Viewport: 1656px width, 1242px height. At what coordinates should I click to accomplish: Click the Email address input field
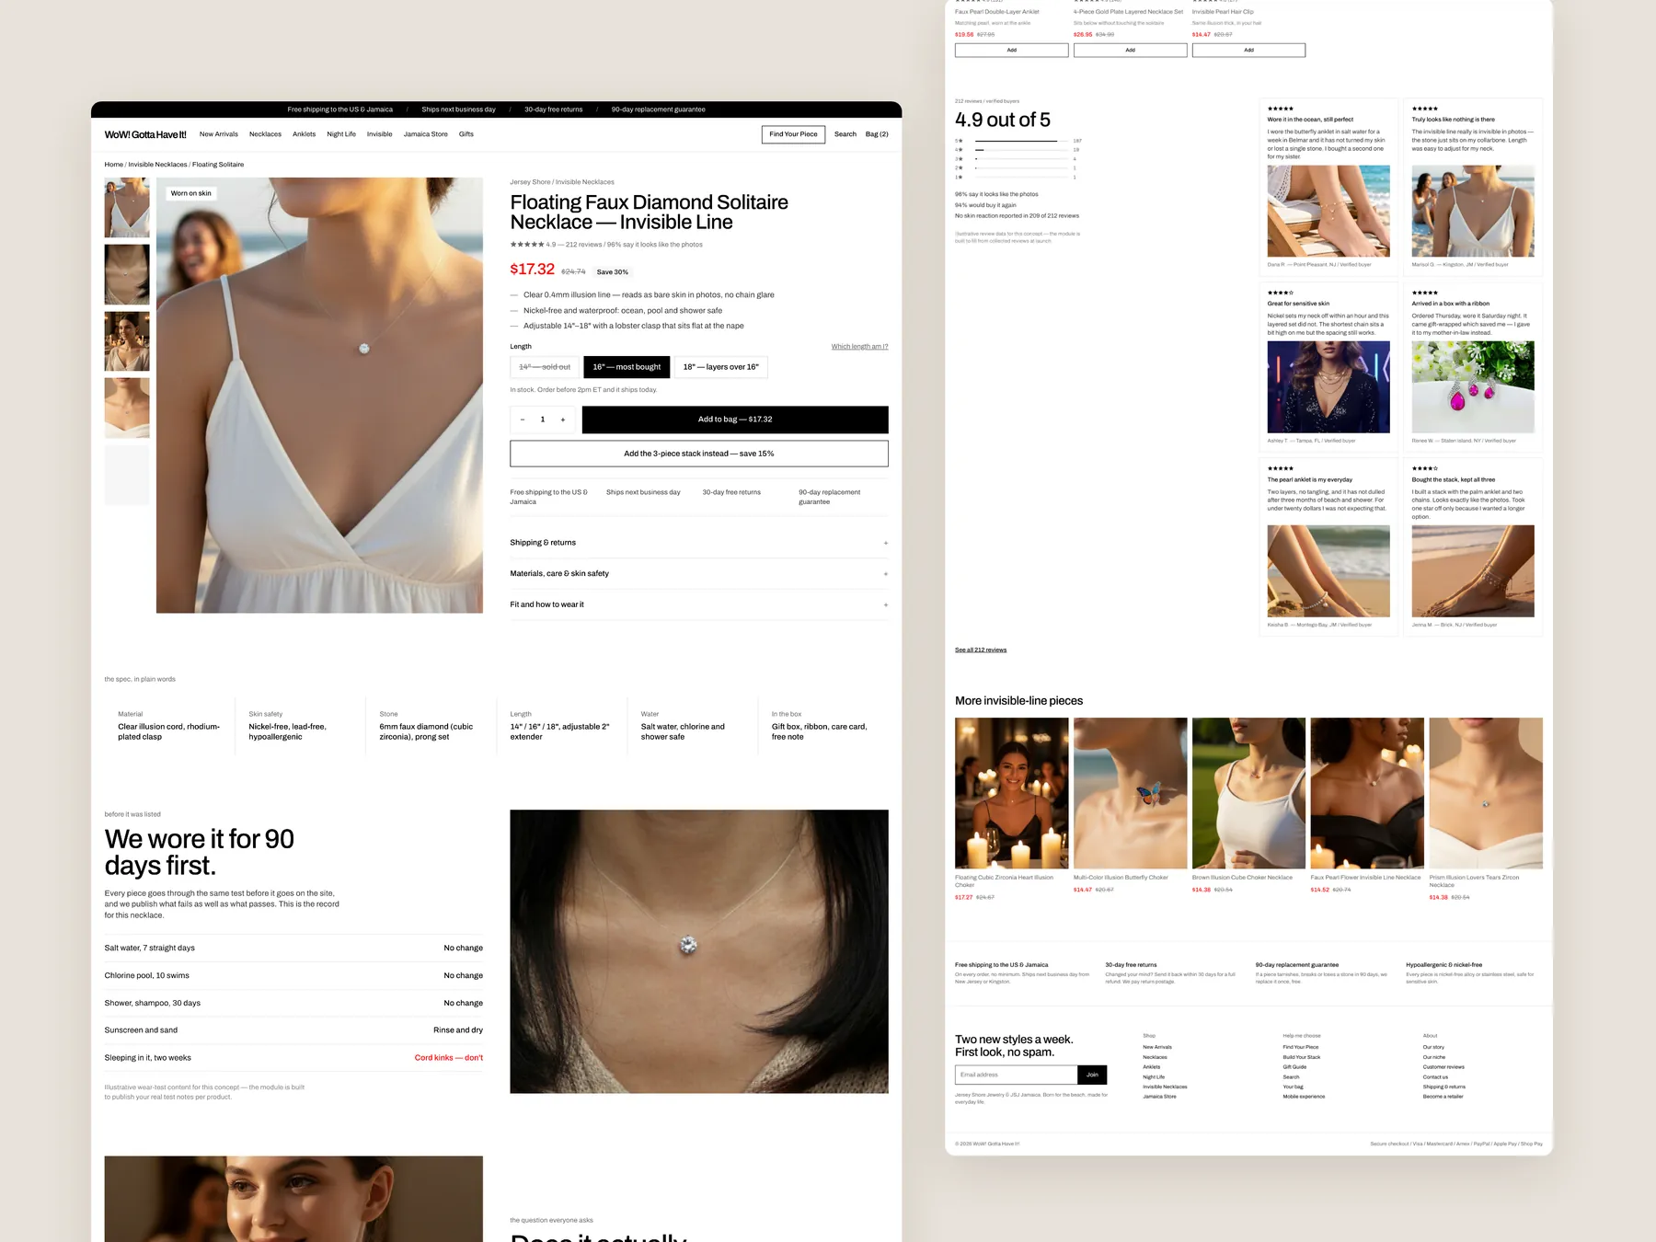(x=1016, y=1075)
